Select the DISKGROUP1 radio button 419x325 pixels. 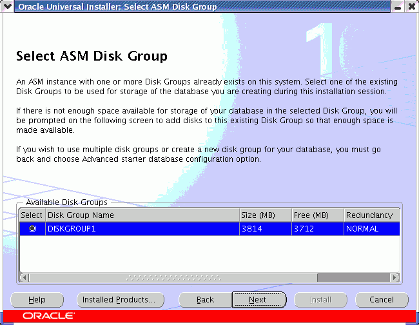[x=32, y=228]
